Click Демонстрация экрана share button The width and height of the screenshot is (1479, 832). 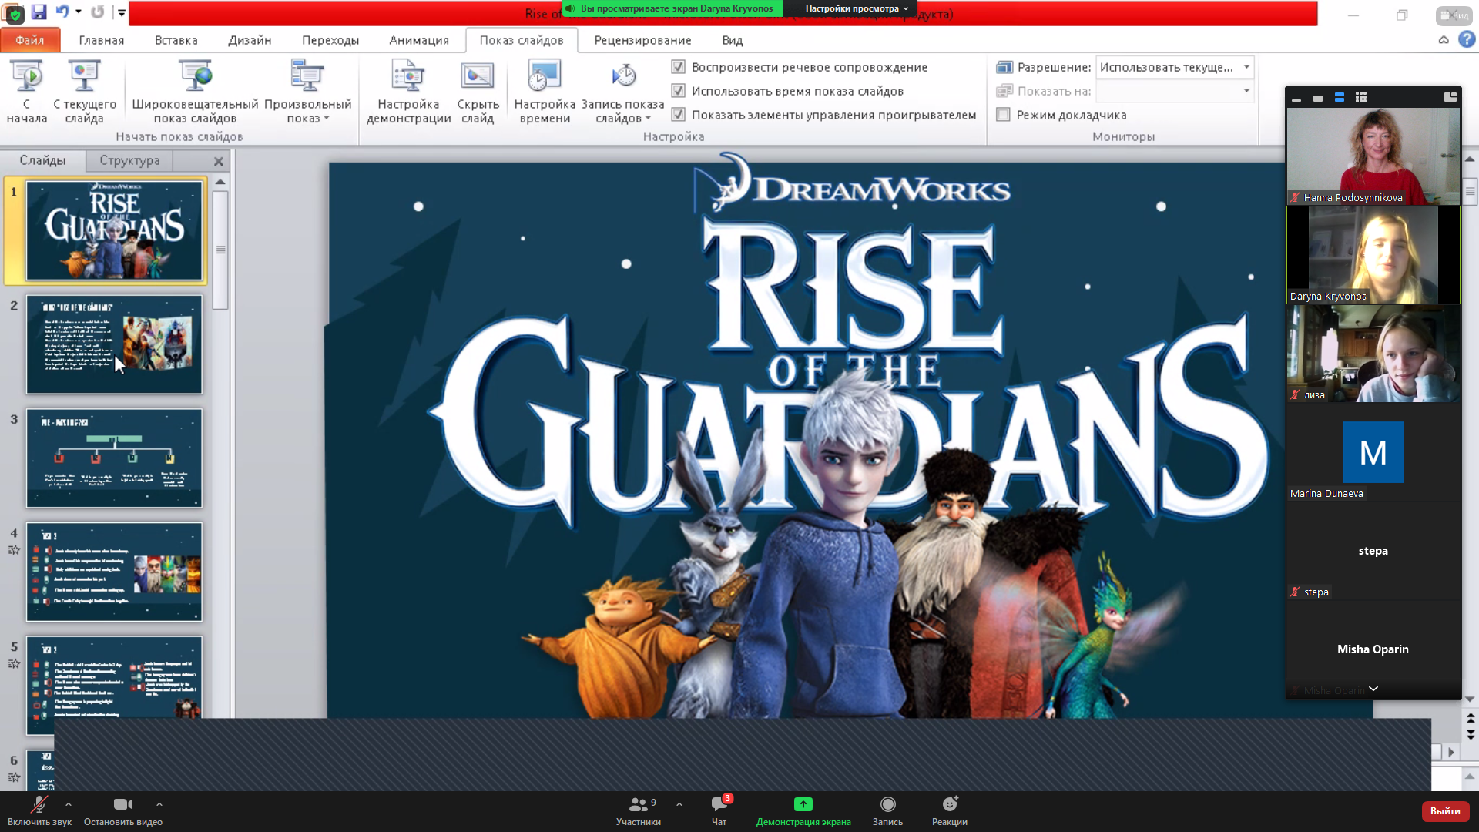(x=803, y=805)
